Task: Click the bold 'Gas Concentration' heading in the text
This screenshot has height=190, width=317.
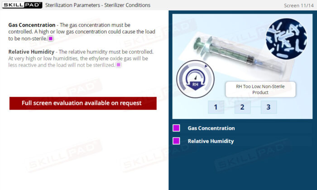Action: [x=32, y=25]
